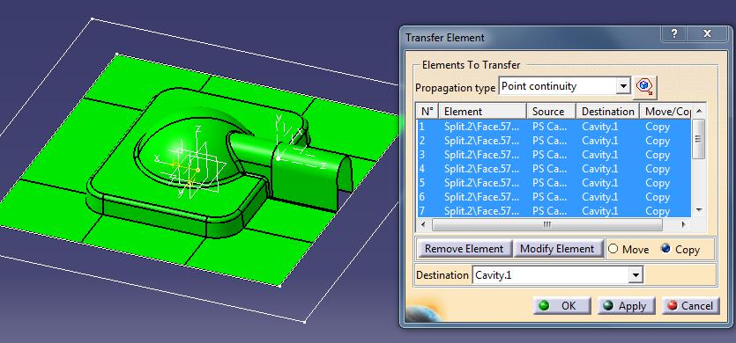Open the help question mark button

point(674,34)
